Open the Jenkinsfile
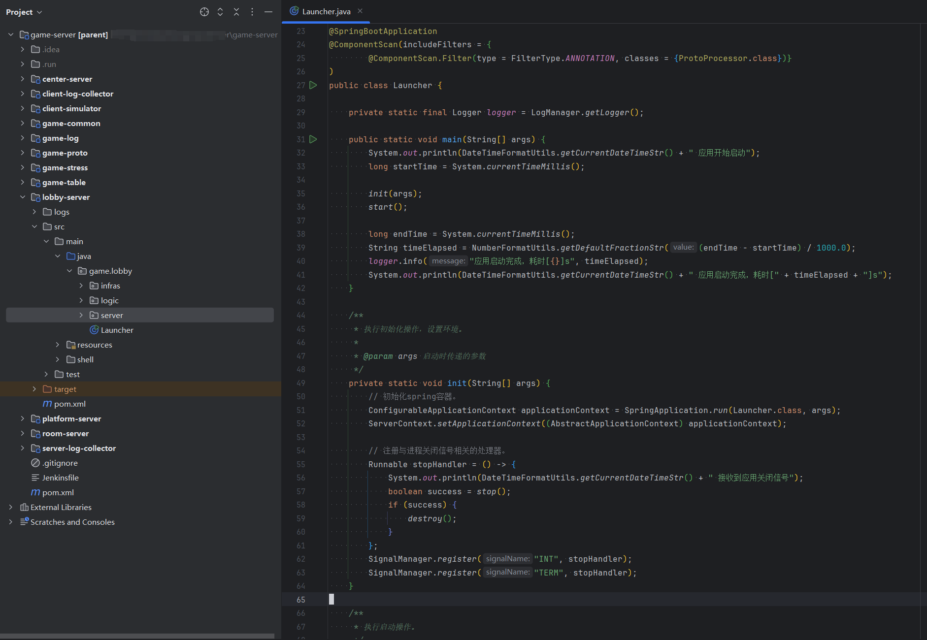 (60, 478)
